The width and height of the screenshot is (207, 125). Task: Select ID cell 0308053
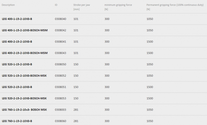pos(61,98)
